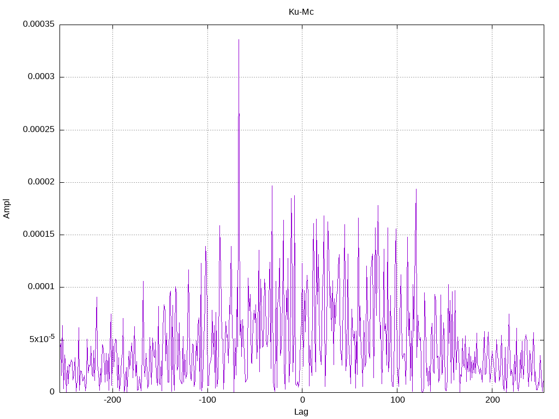559x419 pixels.
Task: Click y-axis value 0.00015
Action: 39,234
